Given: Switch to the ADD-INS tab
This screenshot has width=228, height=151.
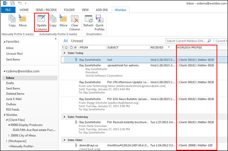Looking at the screenshot, I should [x=102, y=10].
